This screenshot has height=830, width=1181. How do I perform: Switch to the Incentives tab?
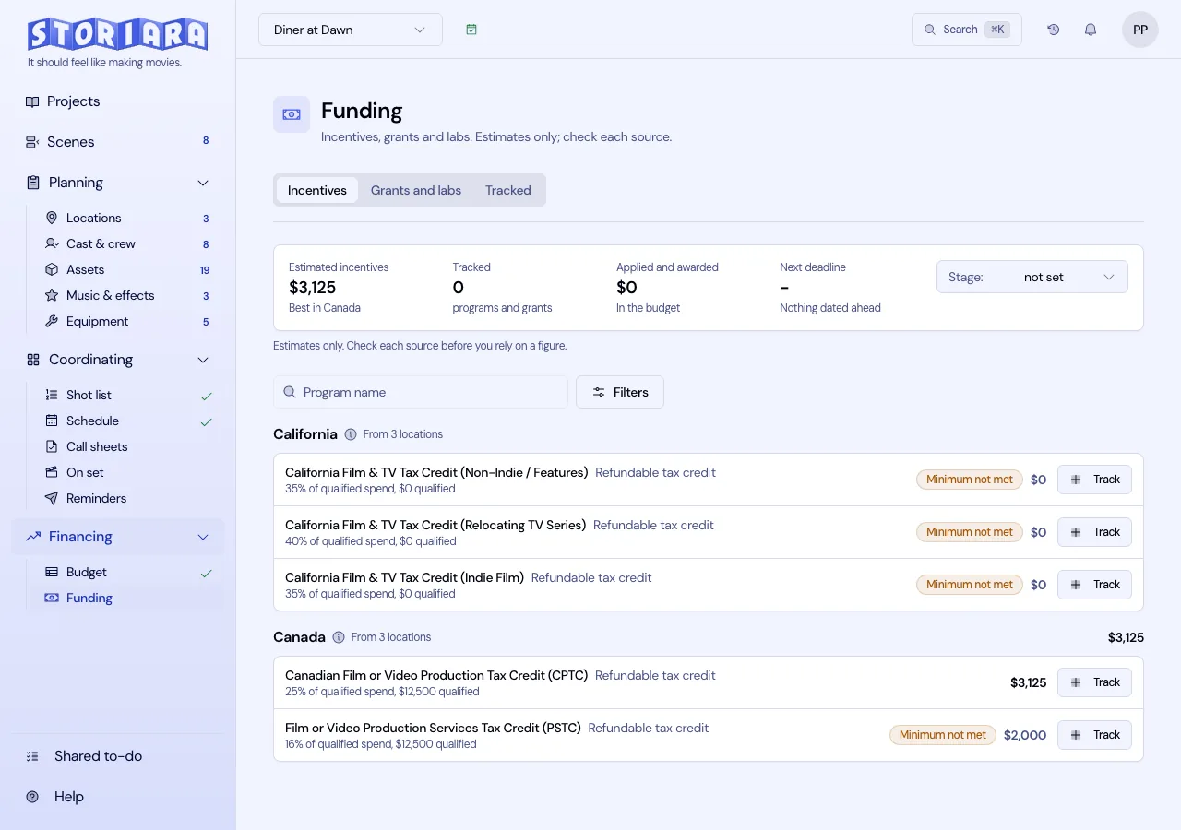(x=317, y=190)
